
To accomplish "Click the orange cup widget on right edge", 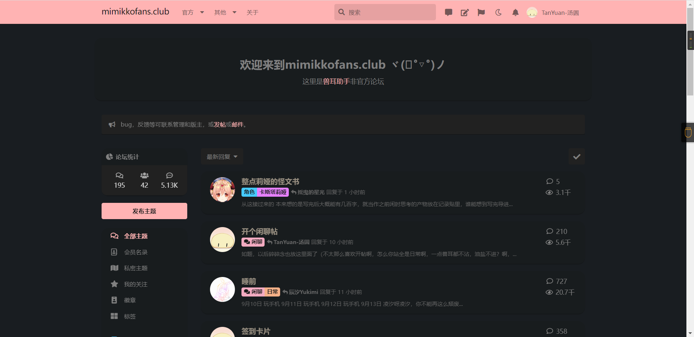I will [688, 132].
